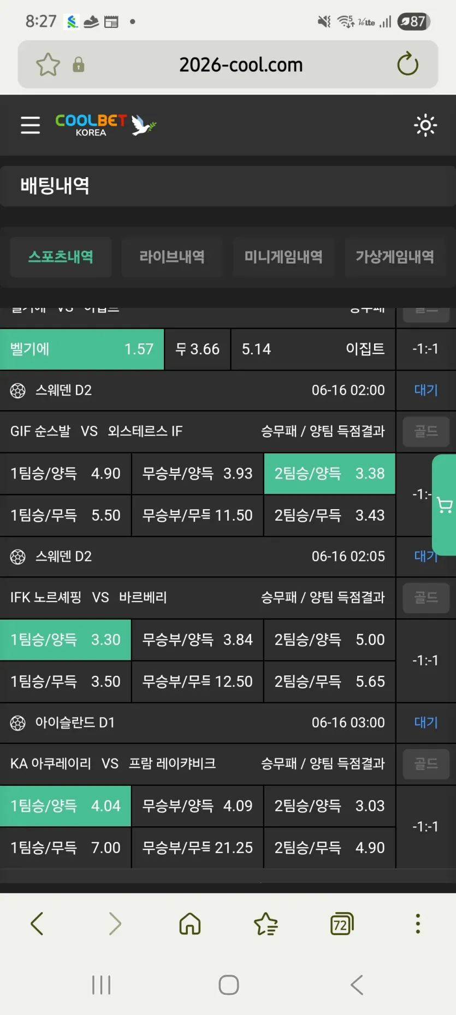Viewport: 456px width, 1015px height.
Task: Go to browser home page
Action: [x=190, y=924]
